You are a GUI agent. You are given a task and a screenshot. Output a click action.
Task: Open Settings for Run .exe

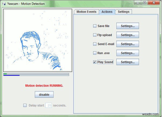point(128,53)
